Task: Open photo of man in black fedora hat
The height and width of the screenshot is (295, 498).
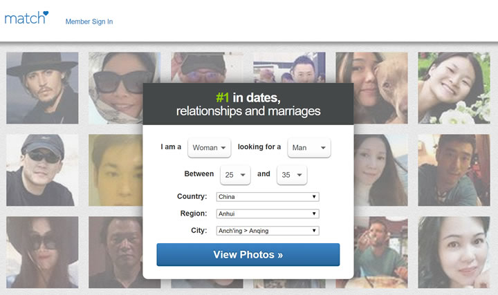Action: click(x=42, y=88)
